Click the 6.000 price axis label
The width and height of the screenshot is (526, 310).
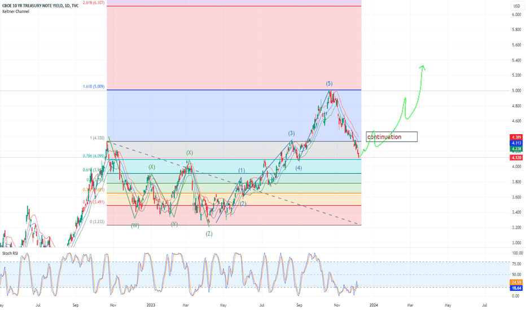[516, 15]
